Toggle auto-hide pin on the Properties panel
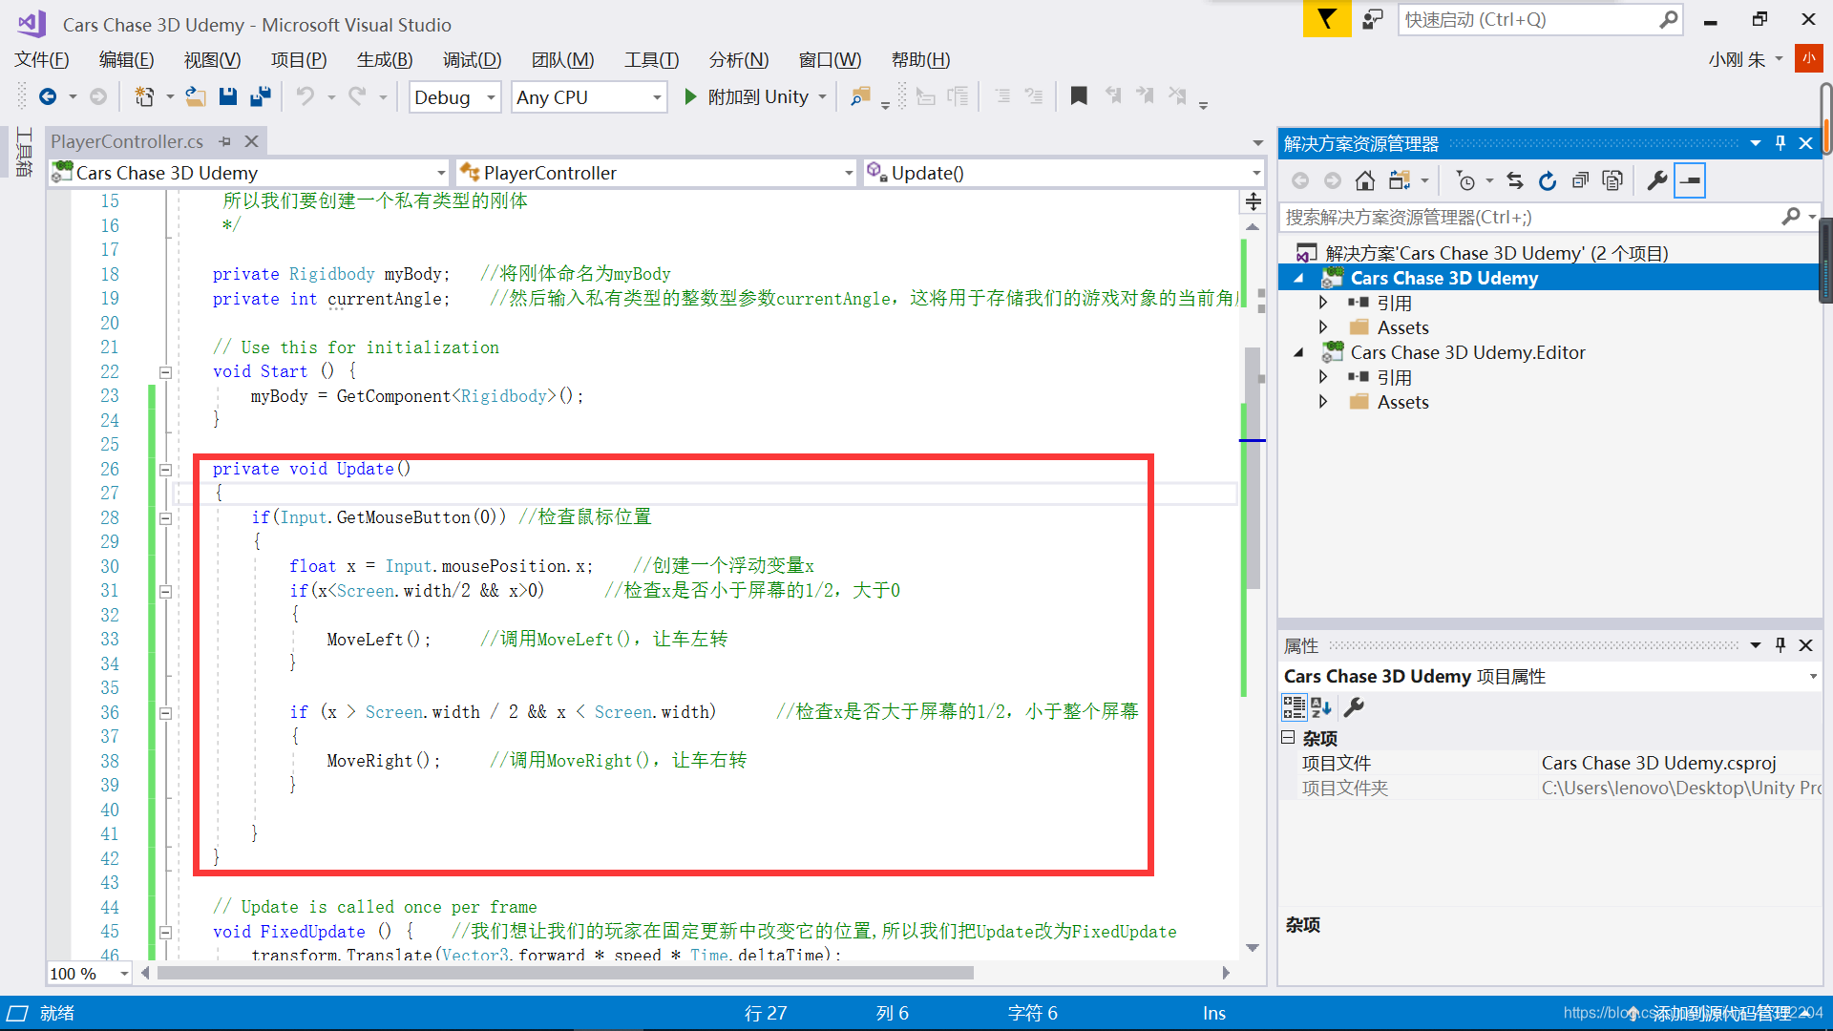Image resolution: width=1833 pixels, height=1031 pixels. (x=1780, y=645)
